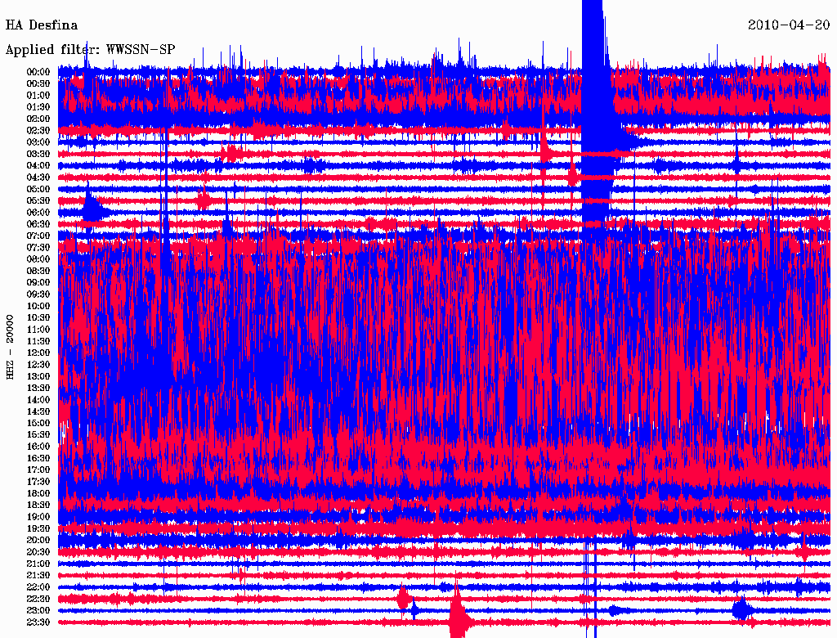Click the date "2010-04-20"

(789, 25)
